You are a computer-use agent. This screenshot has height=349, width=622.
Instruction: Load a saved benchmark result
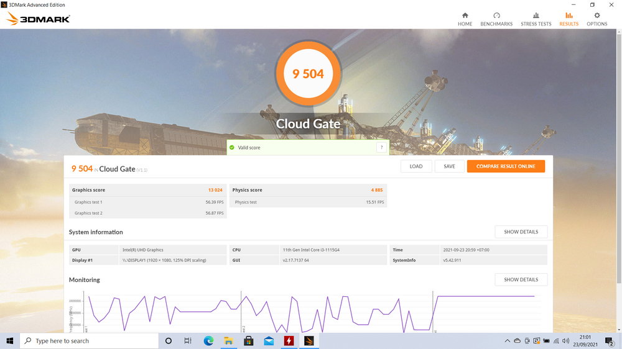coord(415,166)
